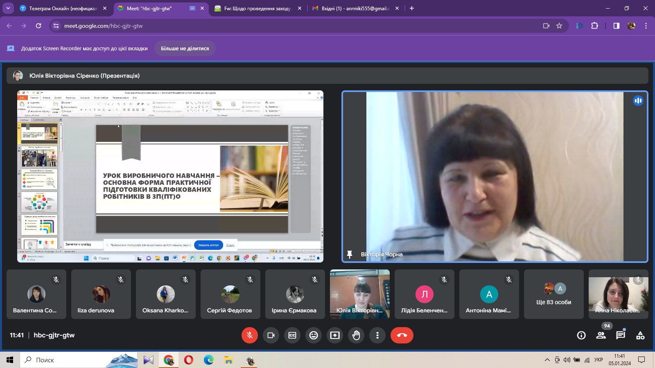
Task: Click Oksana Kharko... participant tile
Action: point(166,294)
